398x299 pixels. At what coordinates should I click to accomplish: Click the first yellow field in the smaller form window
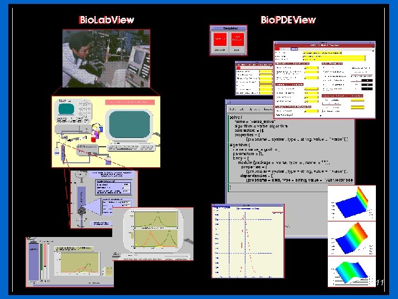click(x=266, y=72)
